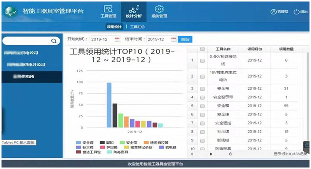Click the table refresh icon

point(231,154)
